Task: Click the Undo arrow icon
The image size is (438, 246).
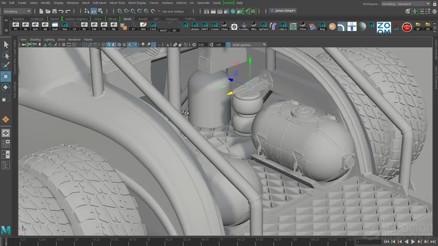Action: pos(61,11)
